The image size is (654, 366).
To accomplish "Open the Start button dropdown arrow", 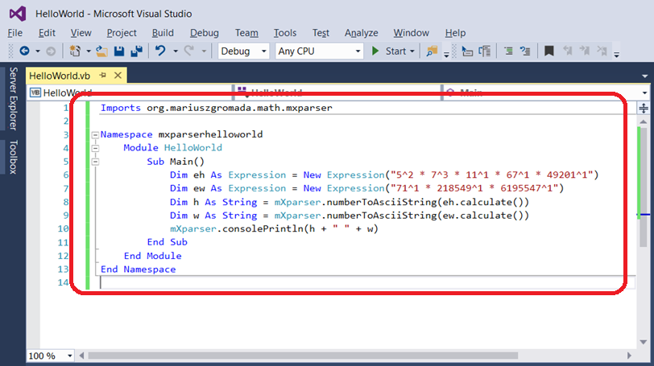I will coord(412,51).
